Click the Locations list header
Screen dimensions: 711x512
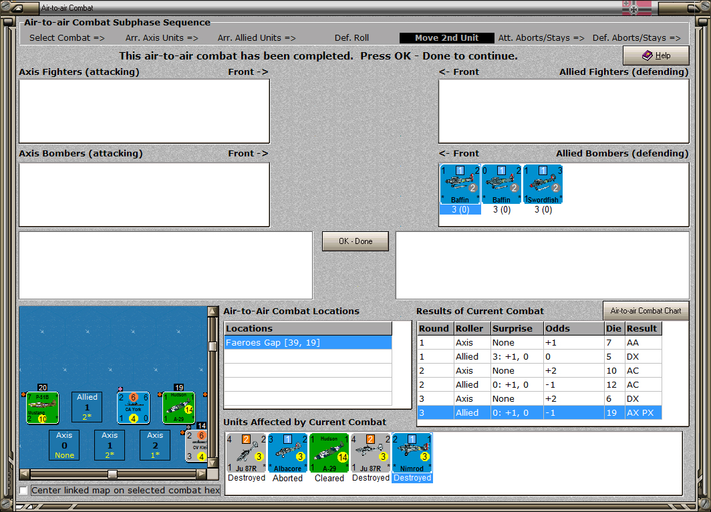click(x=308, y=328)
